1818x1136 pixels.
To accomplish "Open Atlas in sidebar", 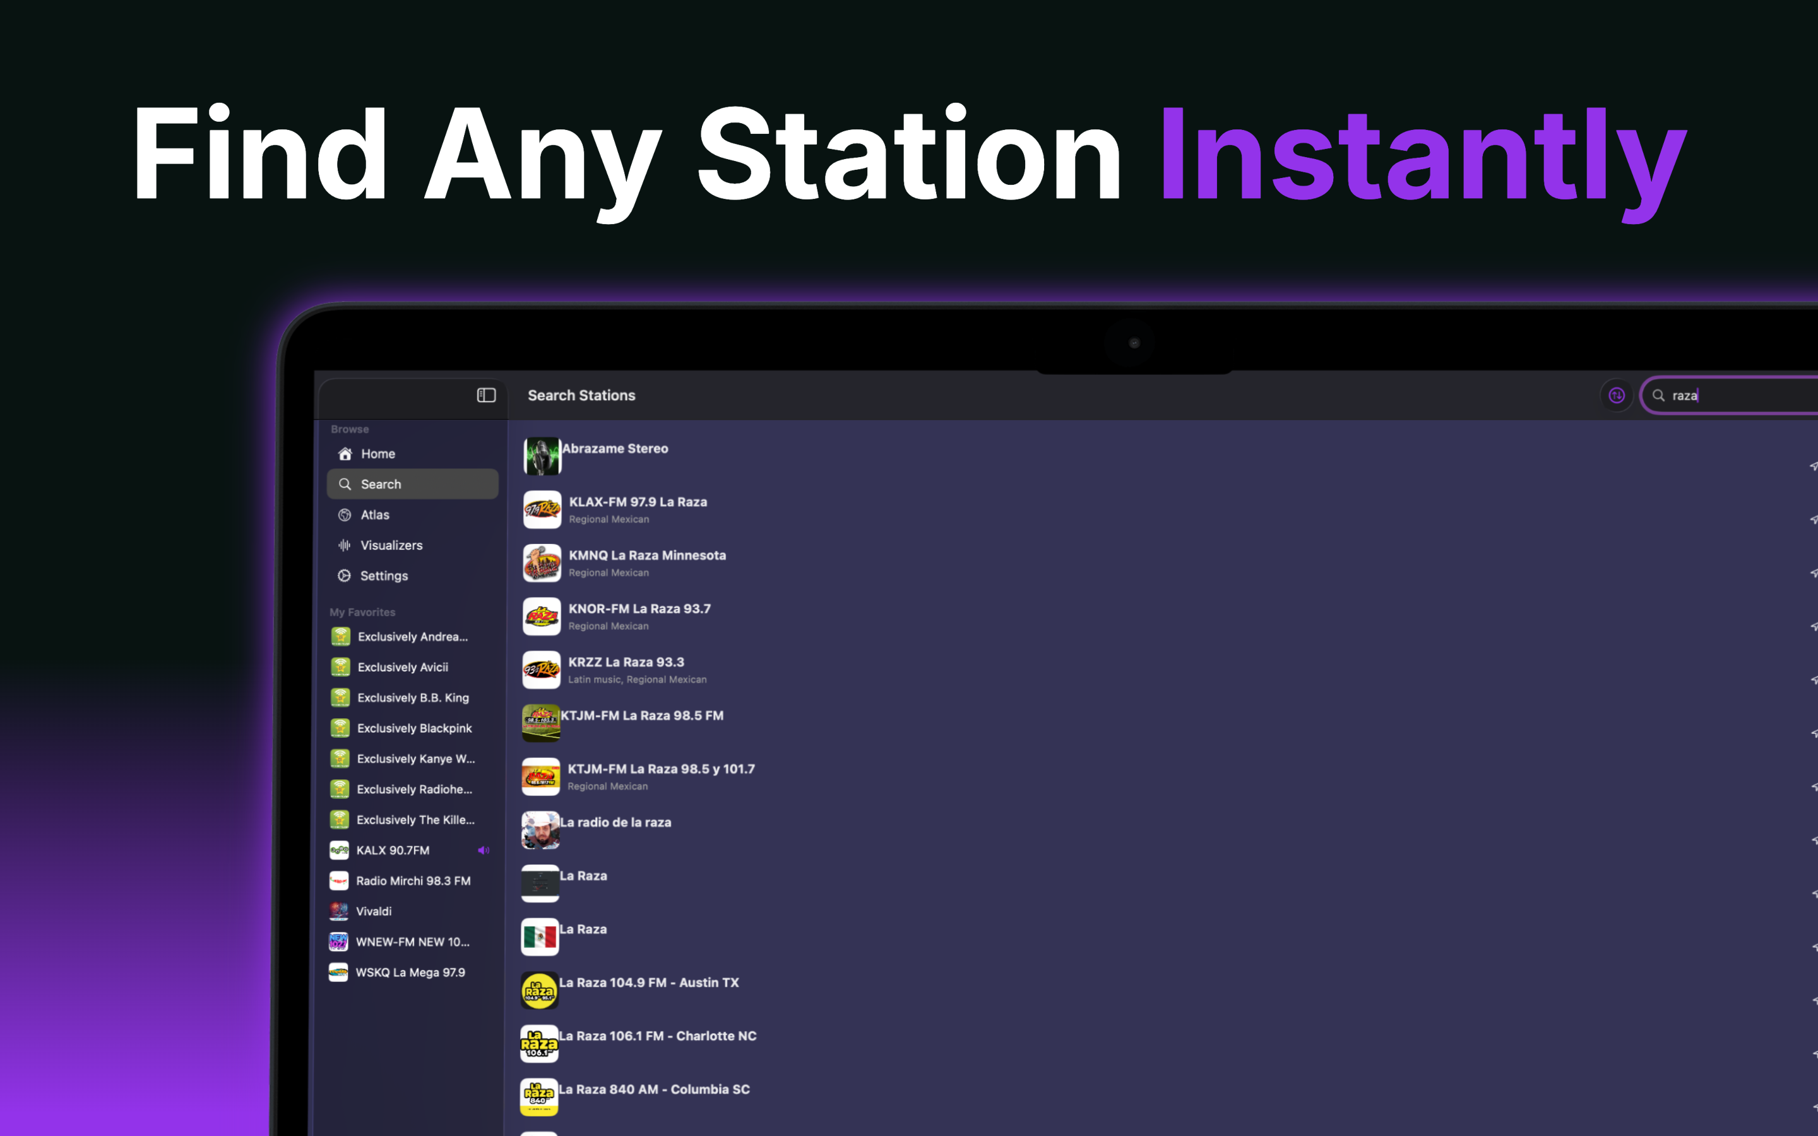I will click(x=412, y=514).
